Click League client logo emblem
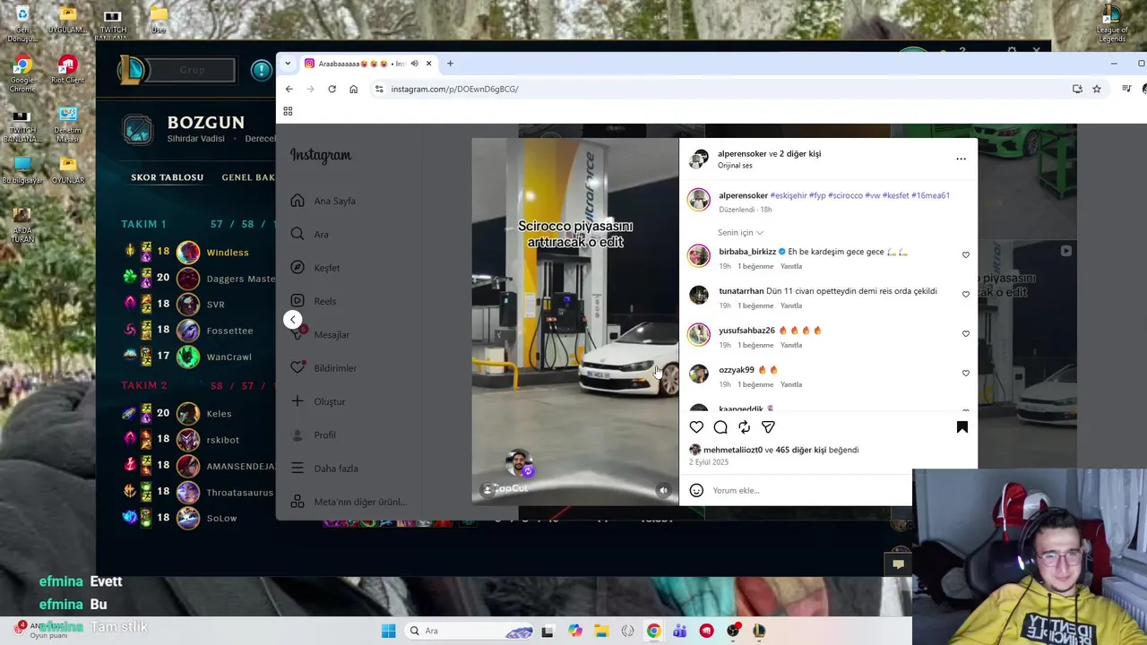Image resolution: width=1147 pixels, height=645 pixels. tap(133, 69)
